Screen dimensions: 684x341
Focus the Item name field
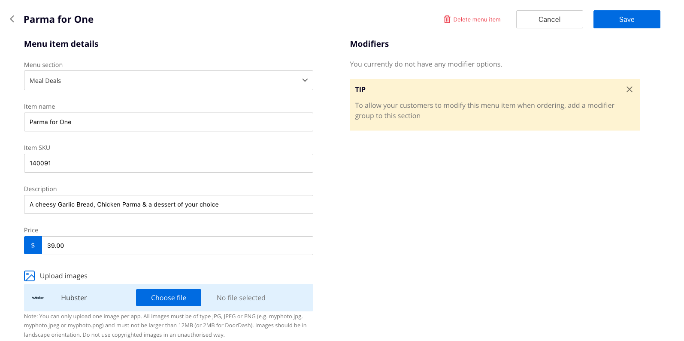168,122
